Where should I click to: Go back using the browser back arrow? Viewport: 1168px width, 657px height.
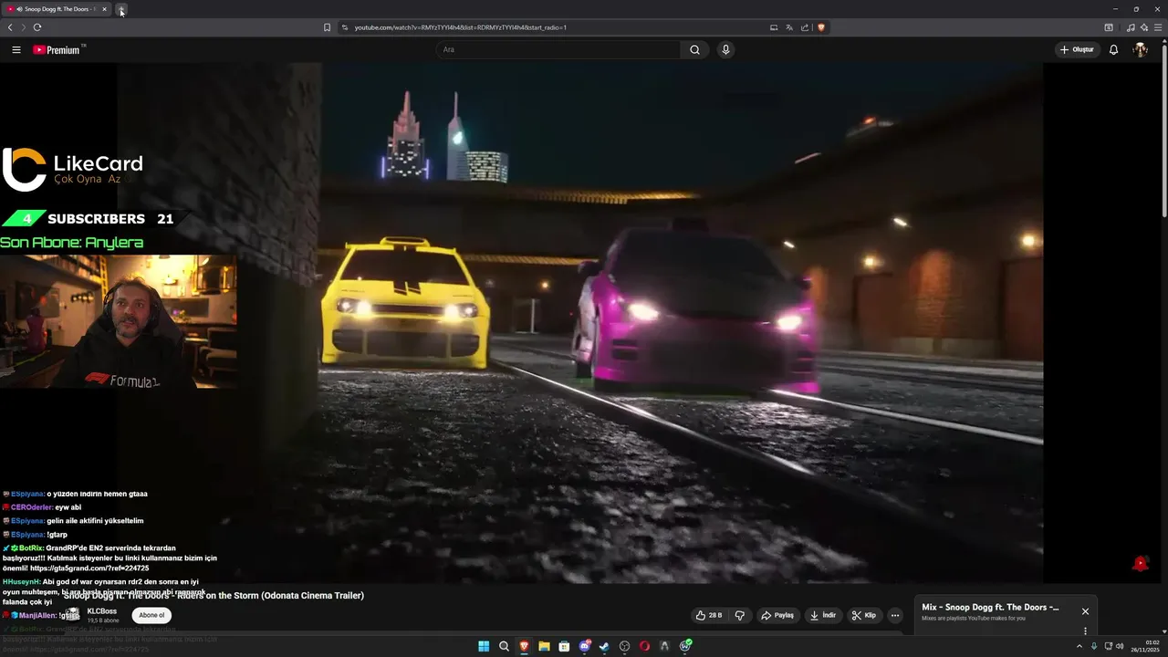[x=10, y=27]
